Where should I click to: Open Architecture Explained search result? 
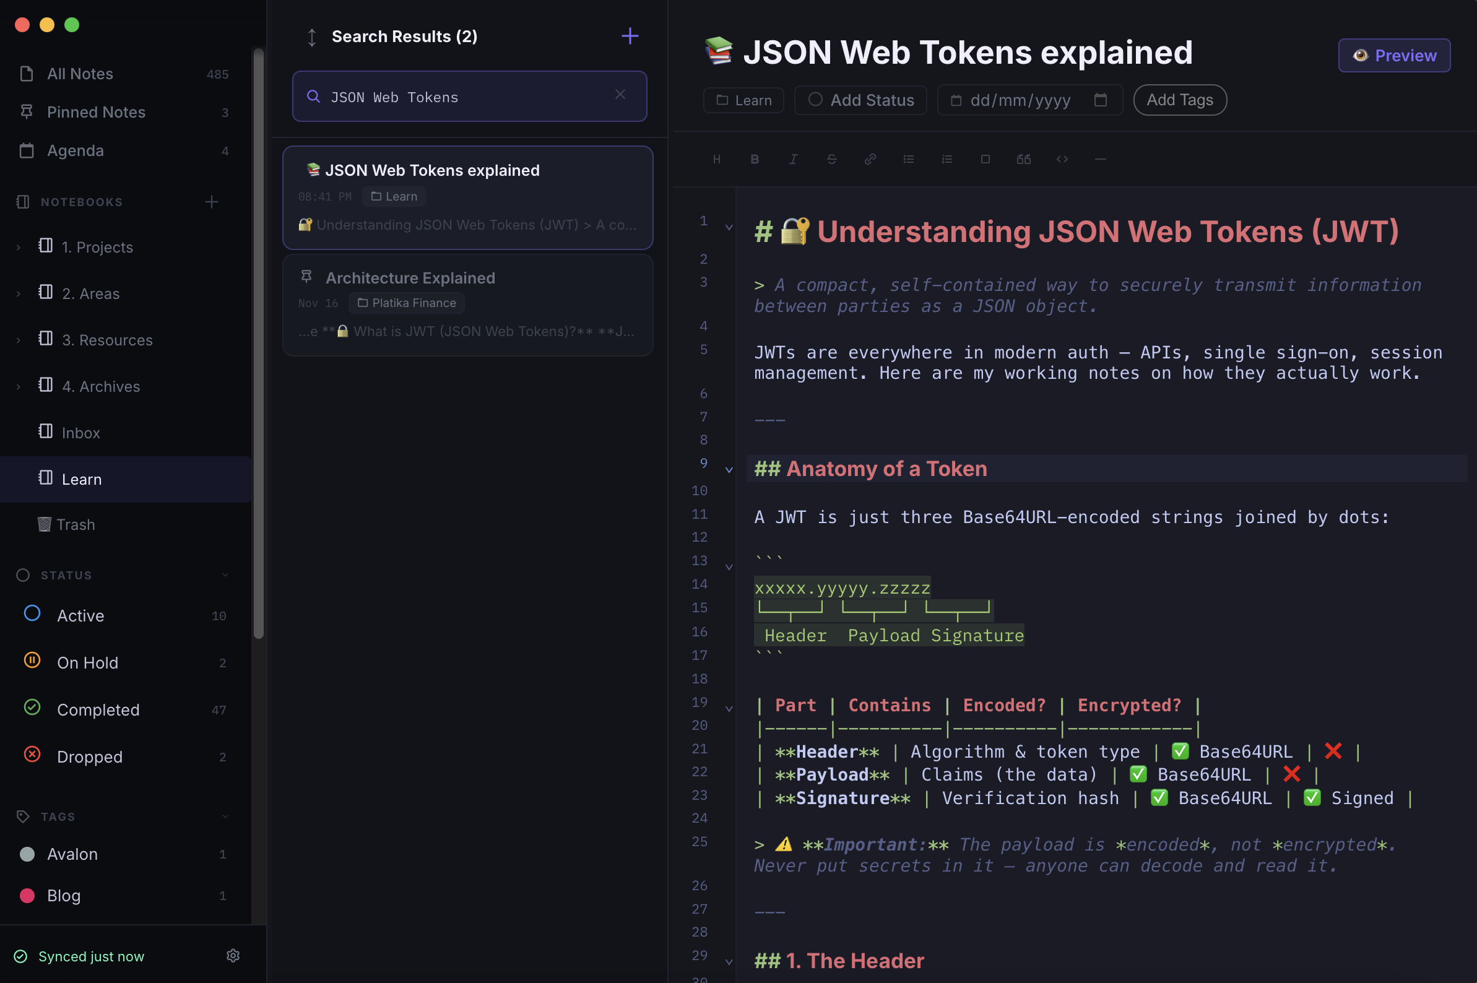(x=467, y=305)
